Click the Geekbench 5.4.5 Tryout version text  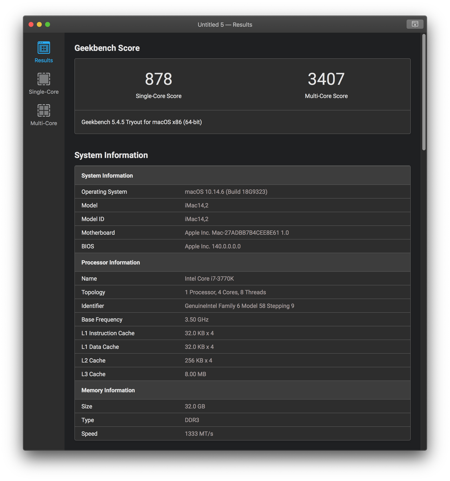141,122
